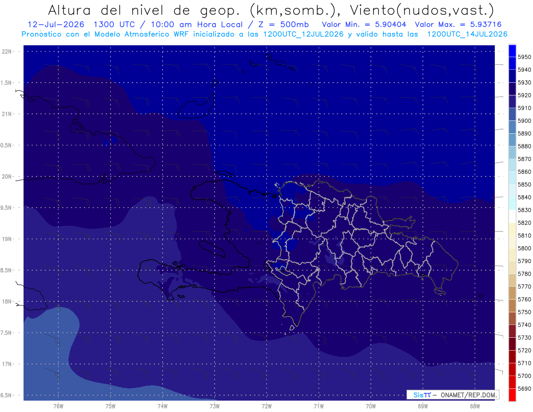
Task: Click the '5750' colorbar value
Action: (525, 312)
